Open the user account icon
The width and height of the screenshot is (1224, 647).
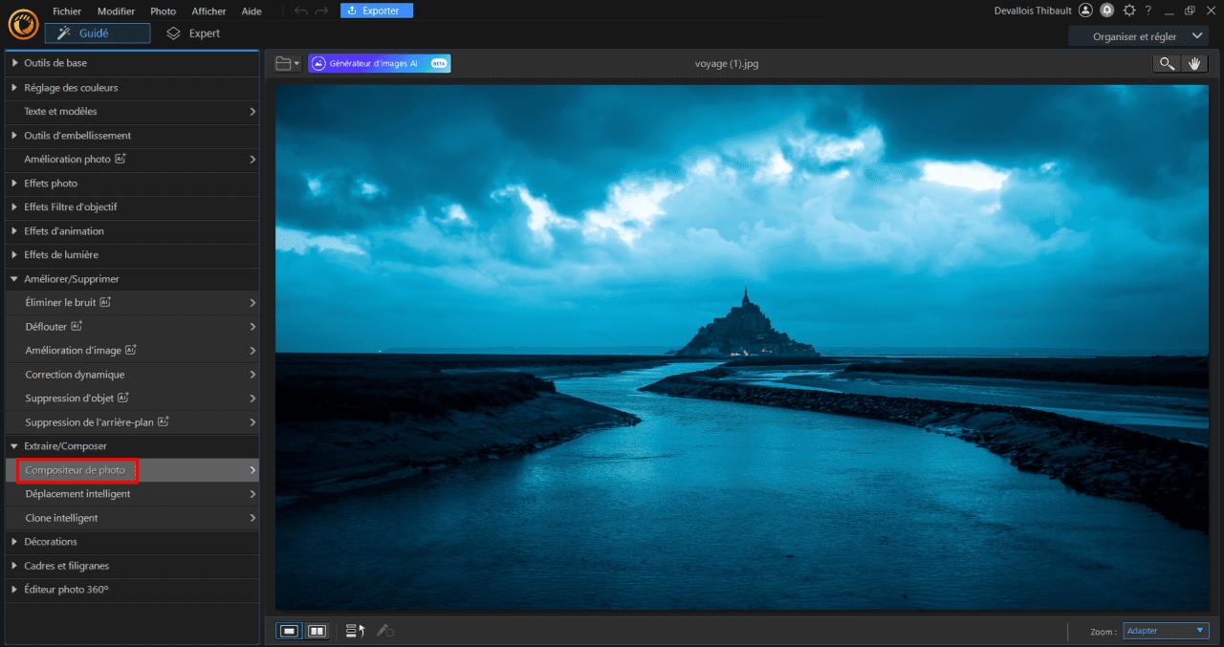[x=1085, y=11]
